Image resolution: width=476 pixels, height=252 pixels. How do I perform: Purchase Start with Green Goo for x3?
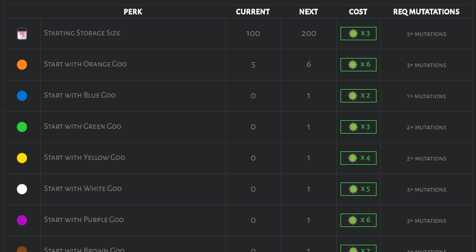click(x=358, y=127)
